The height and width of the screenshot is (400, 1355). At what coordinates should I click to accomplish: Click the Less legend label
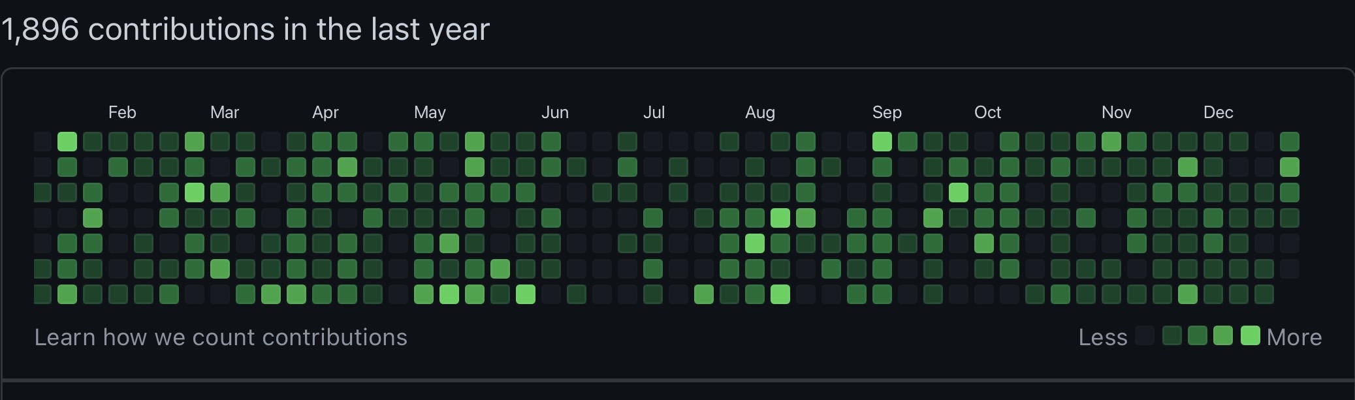click(x=1103, y=337)
